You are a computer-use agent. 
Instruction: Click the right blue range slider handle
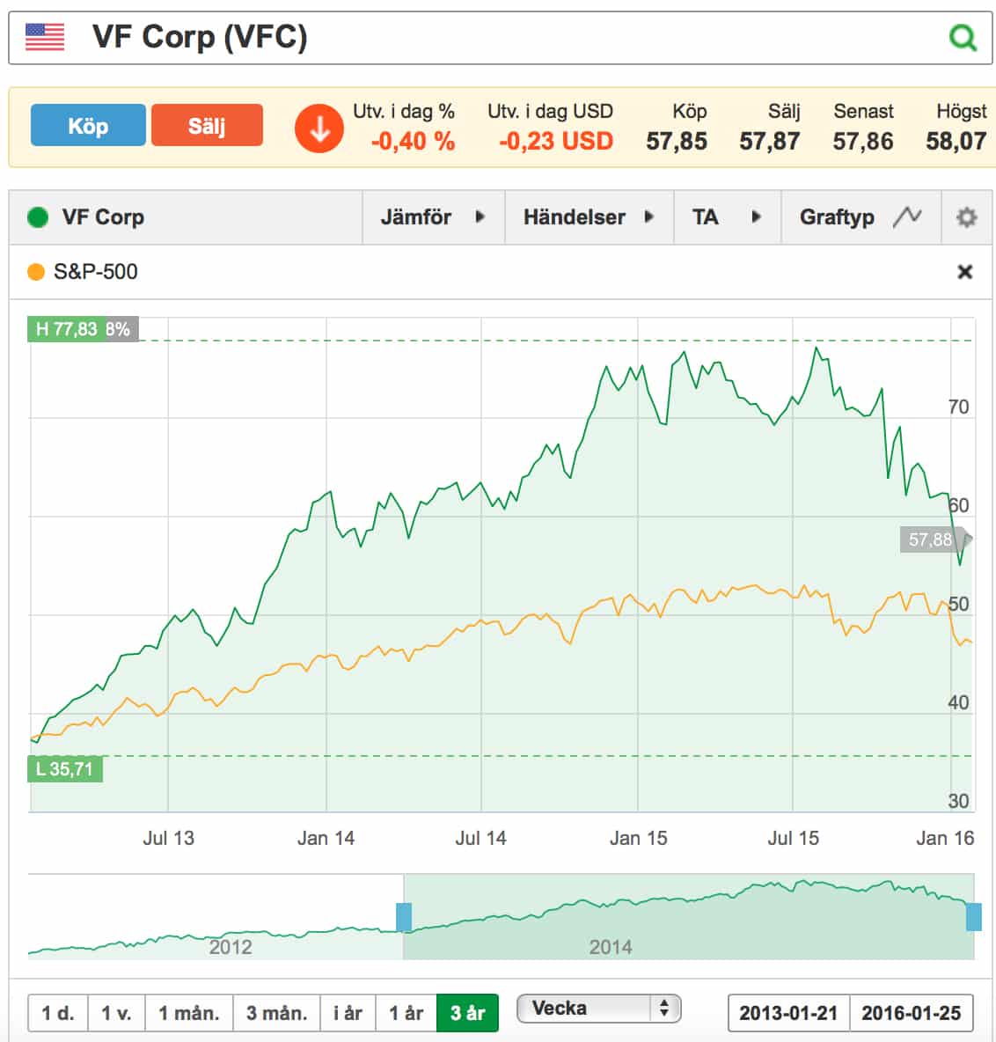coord(973,917)
